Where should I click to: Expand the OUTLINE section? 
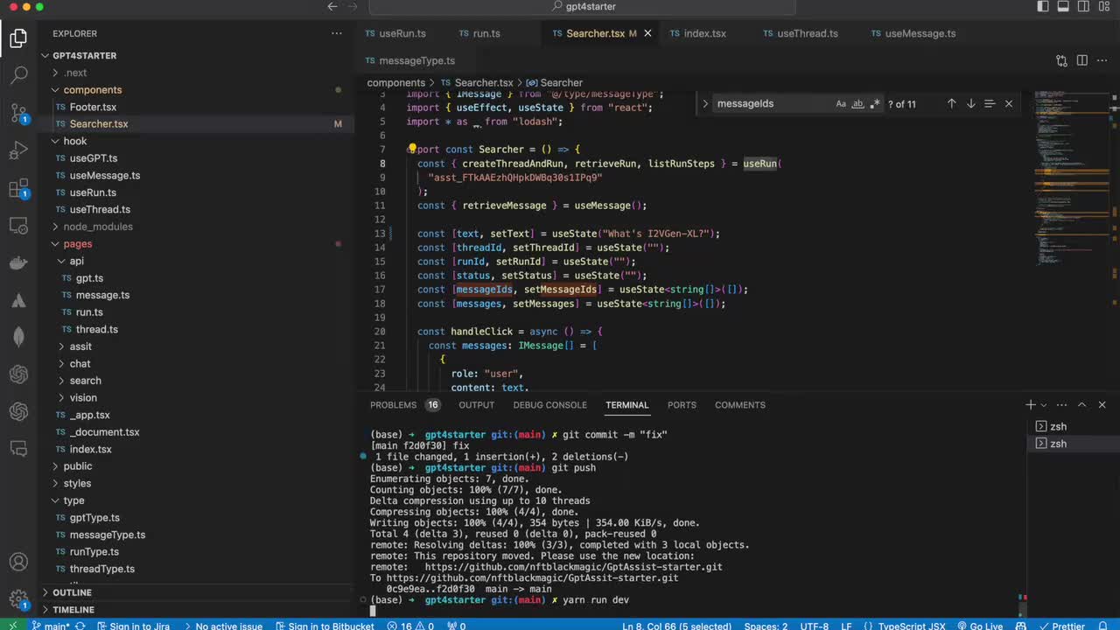72,592
